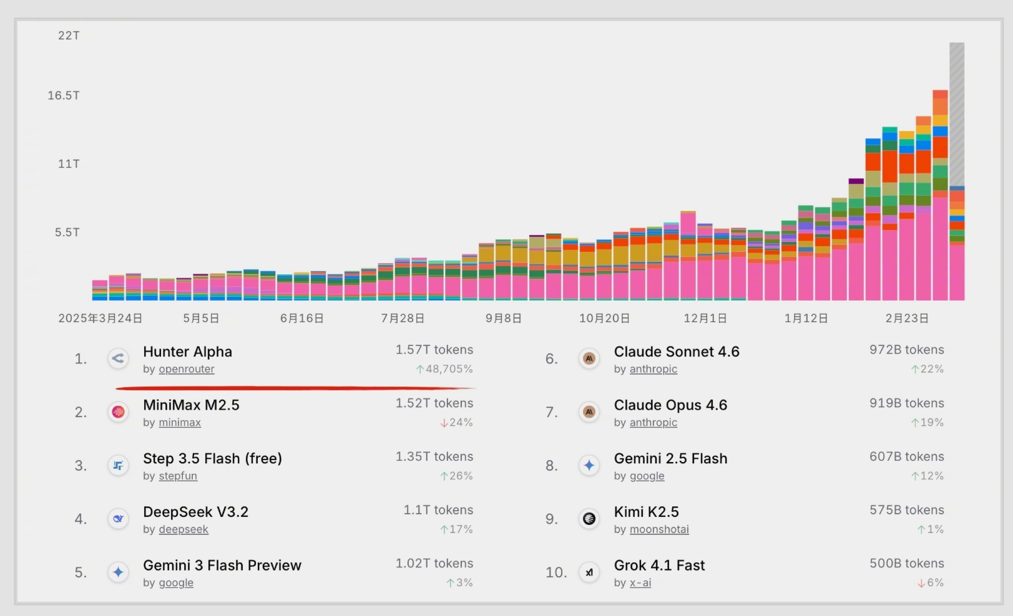This screenshot has height=616, width=1013.
Task: Open the Claude Opus 4.6 model page
Action: coord(670,405)
